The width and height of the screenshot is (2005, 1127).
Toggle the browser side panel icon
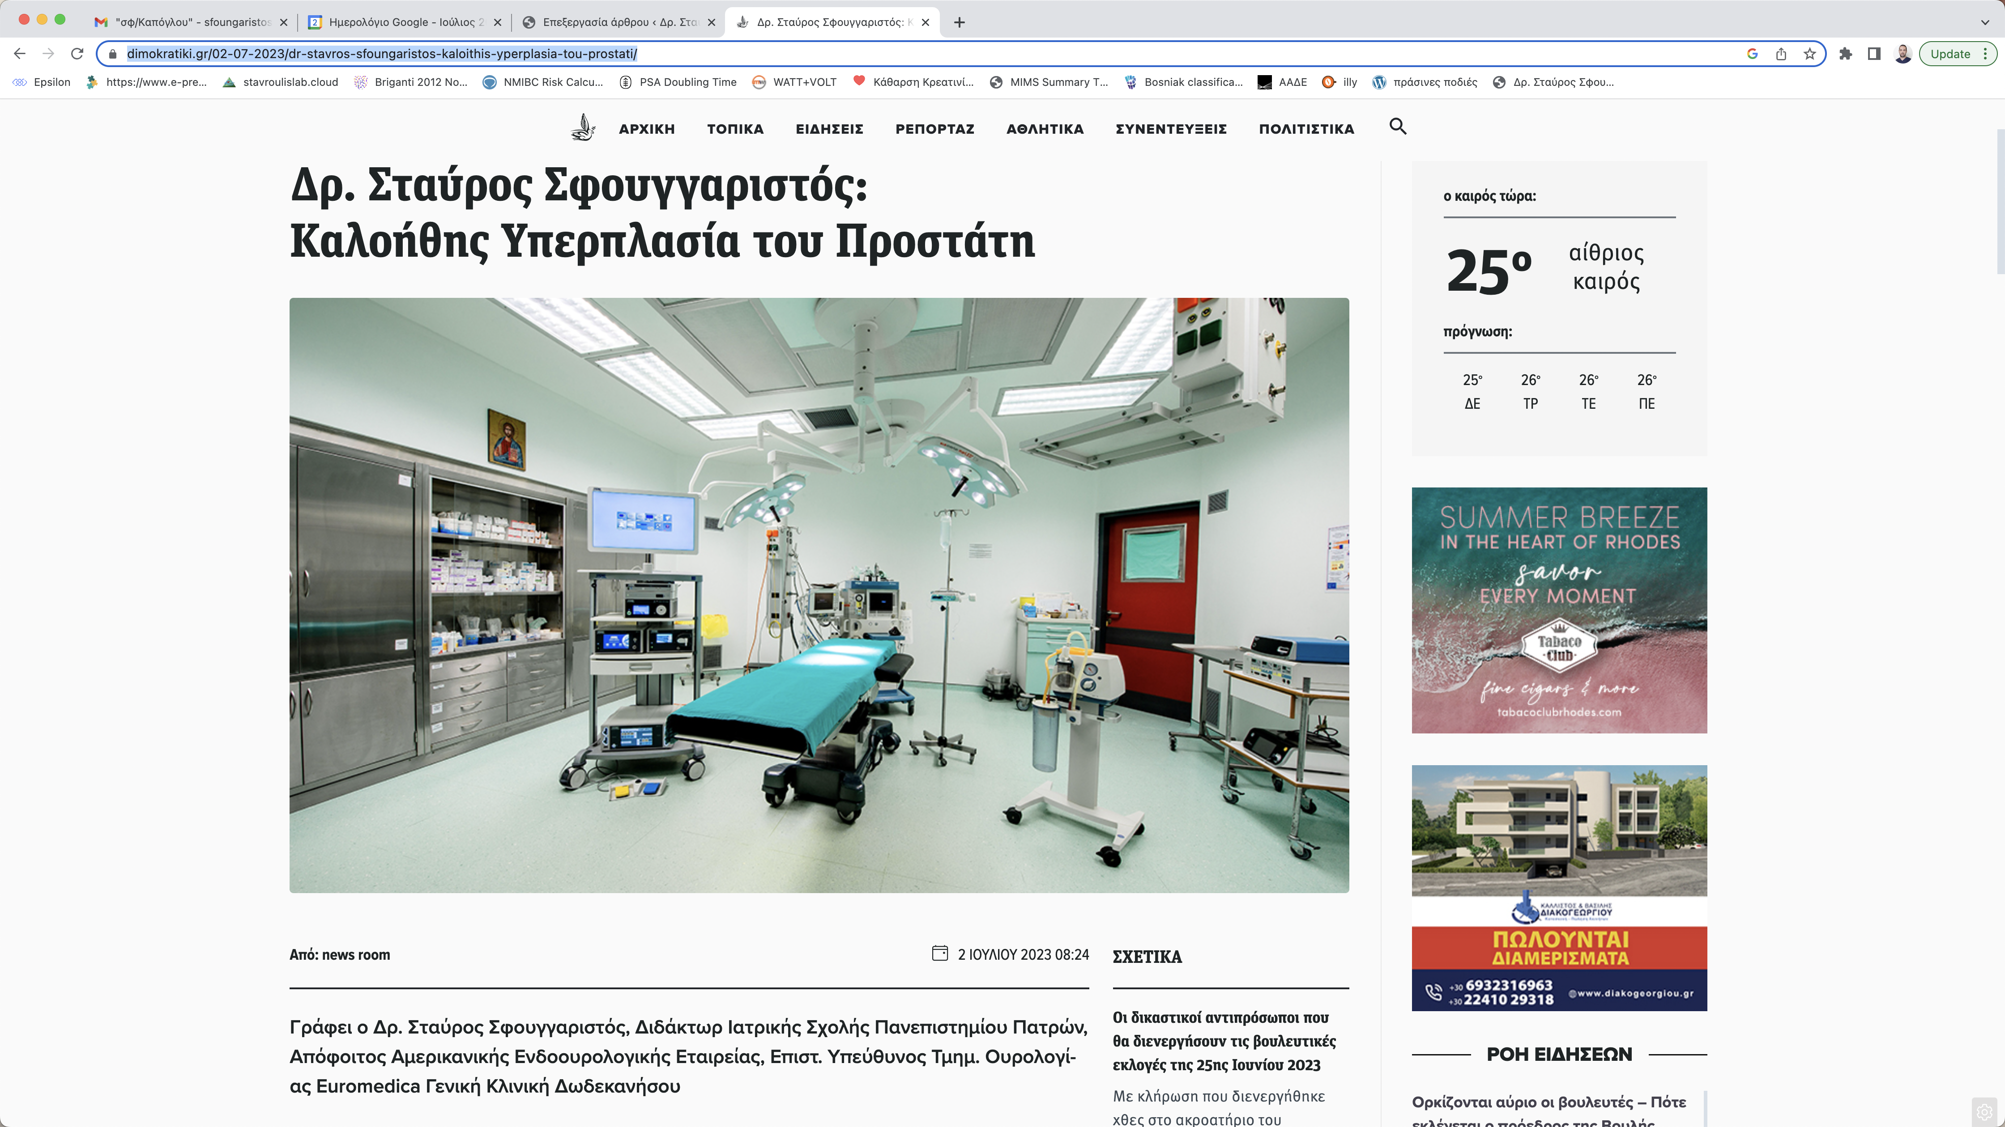1874,54
